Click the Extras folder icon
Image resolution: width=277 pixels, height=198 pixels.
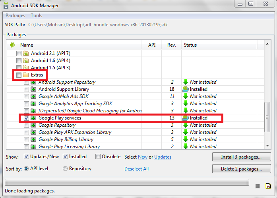[x=26, y=75]
